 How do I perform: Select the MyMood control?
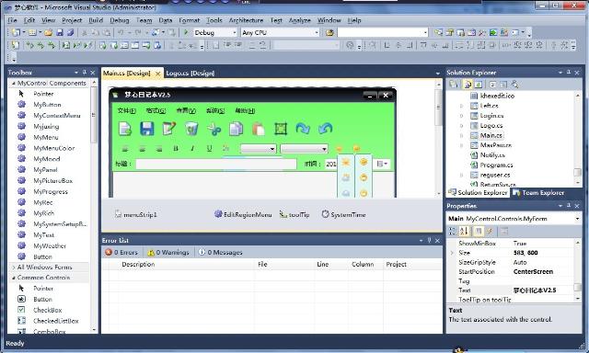(47, 159)
